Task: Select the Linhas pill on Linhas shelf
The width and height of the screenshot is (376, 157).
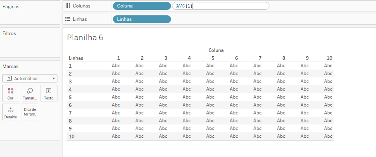Action: (142, 19)
